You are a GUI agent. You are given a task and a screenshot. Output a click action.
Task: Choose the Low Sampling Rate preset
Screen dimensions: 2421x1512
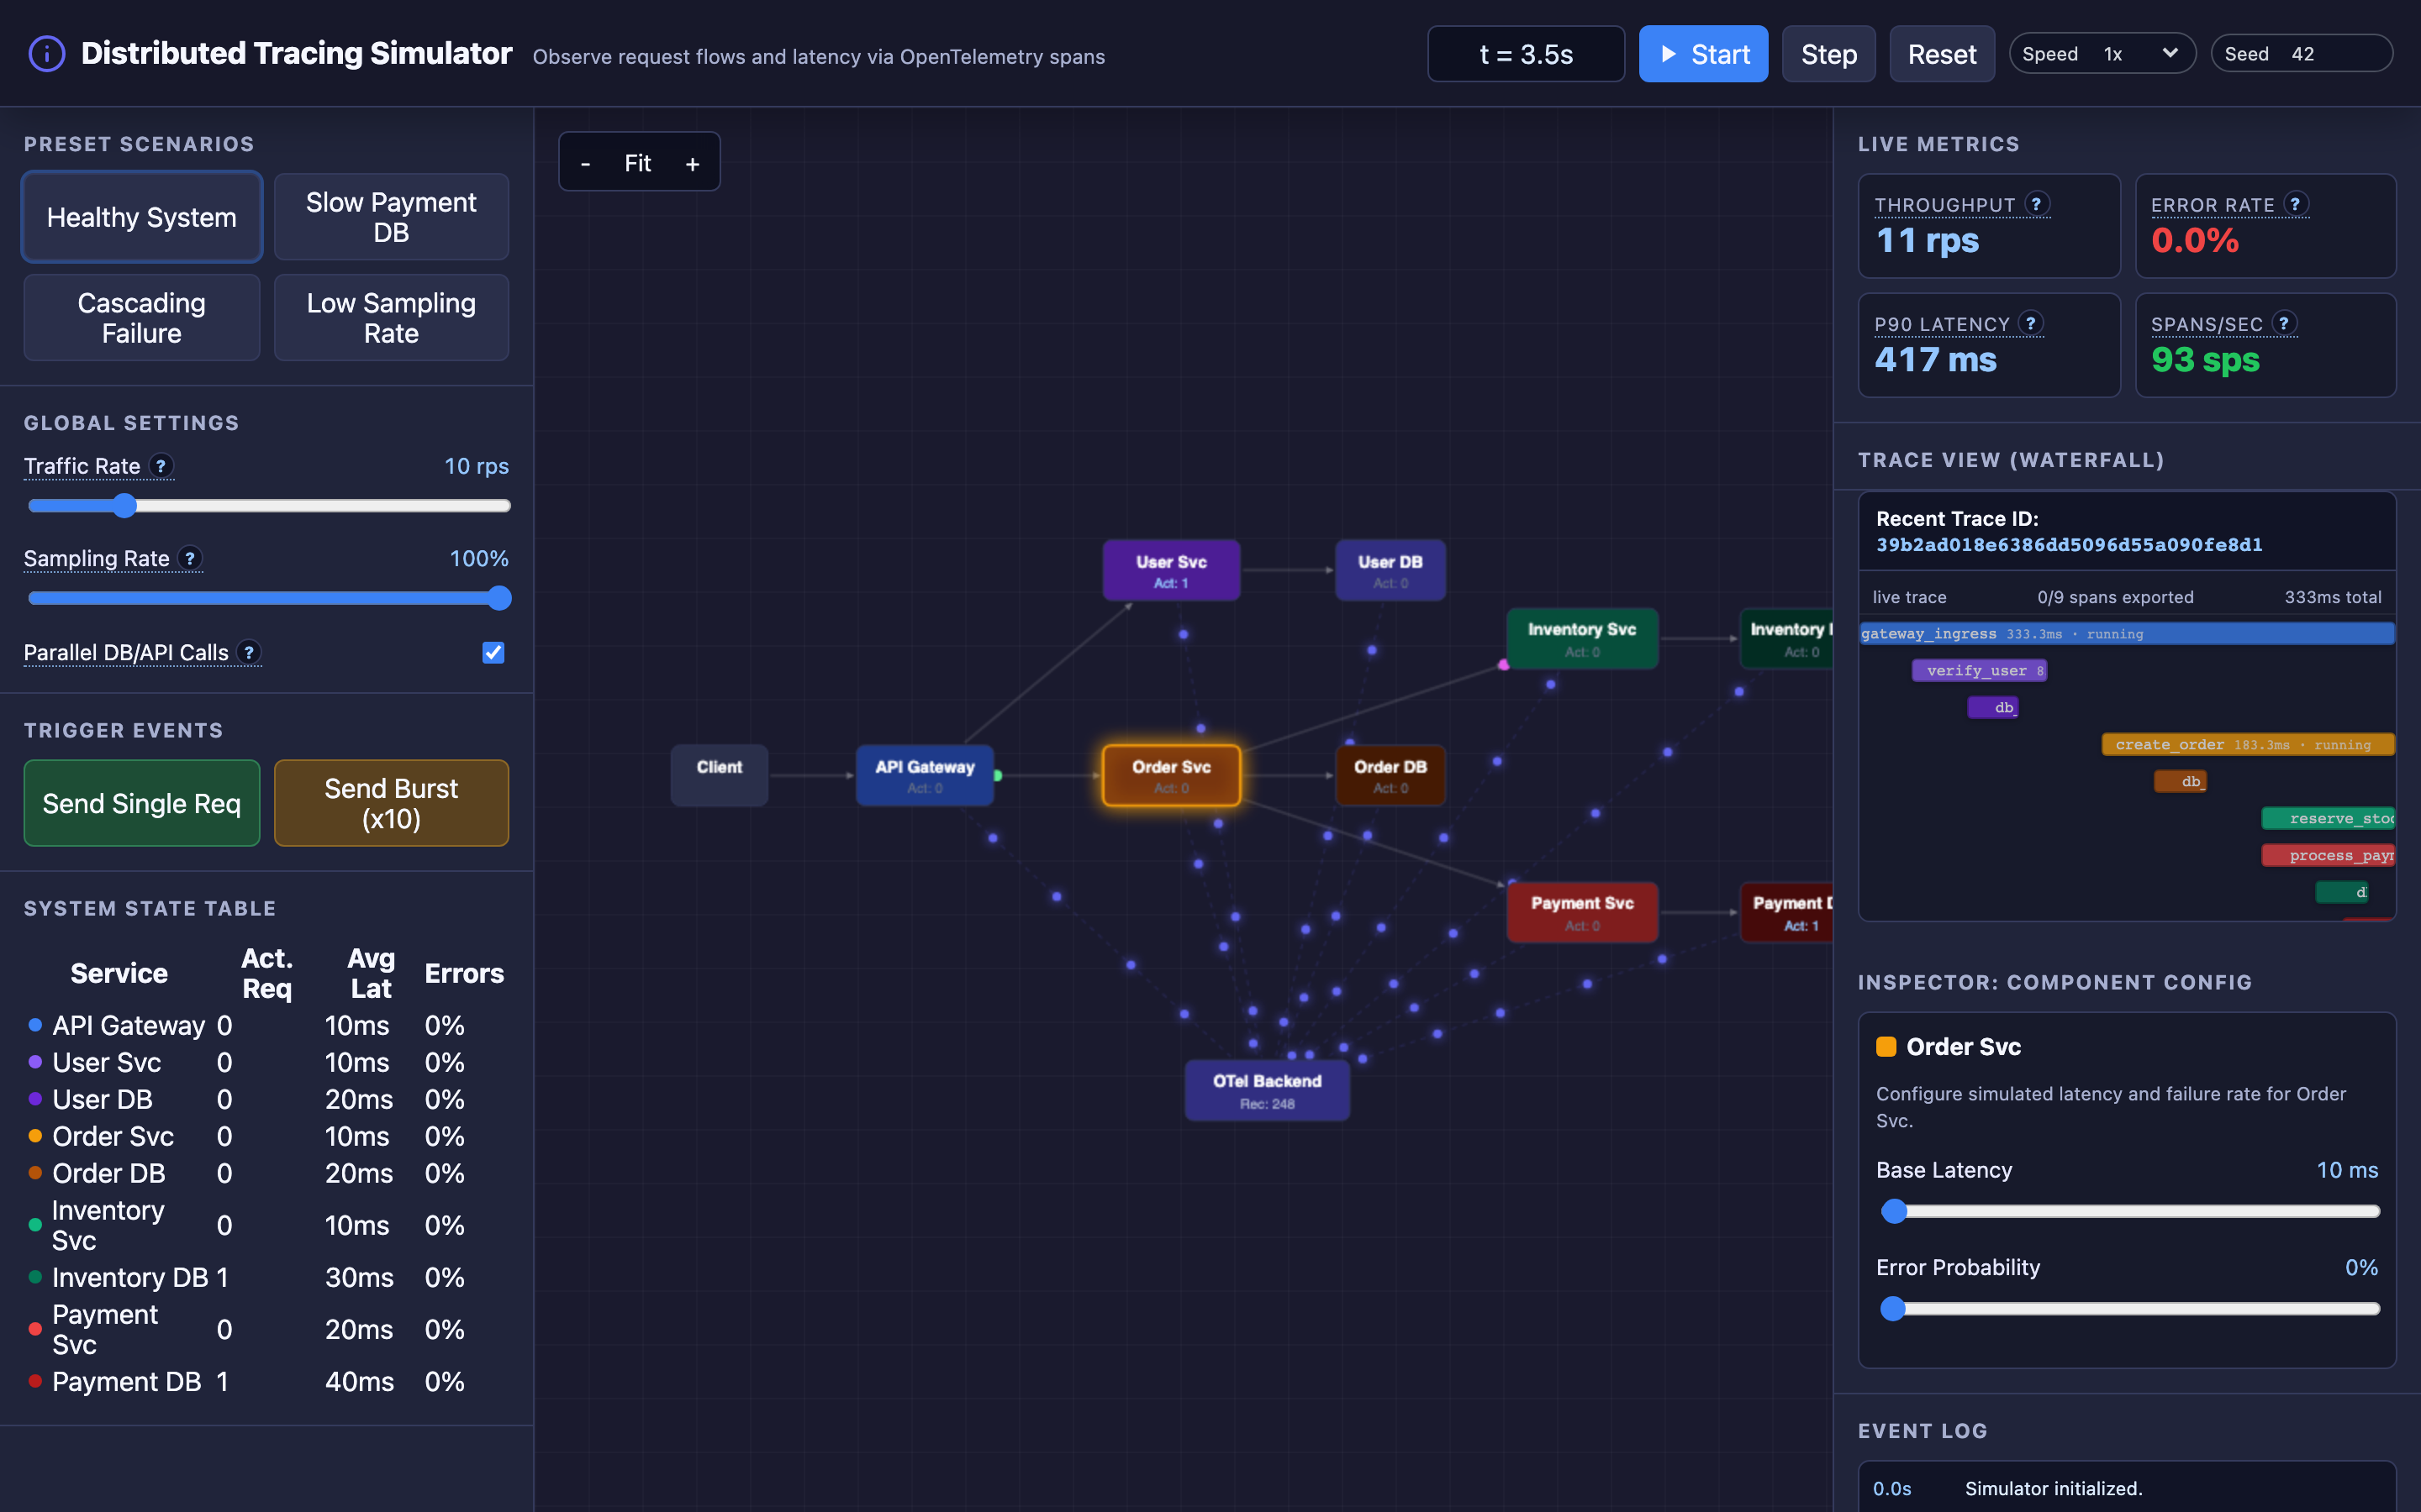(x=391, y=318)
